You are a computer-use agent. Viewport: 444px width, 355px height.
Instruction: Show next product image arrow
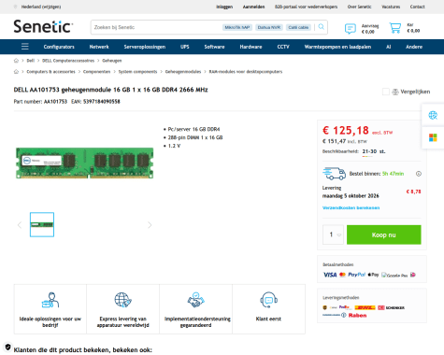click(x=150, y=225)
